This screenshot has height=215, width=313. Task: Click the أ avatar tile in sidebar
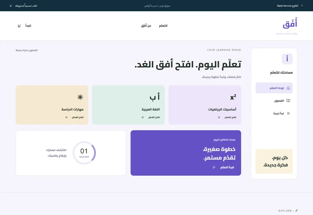pos(287,59)
